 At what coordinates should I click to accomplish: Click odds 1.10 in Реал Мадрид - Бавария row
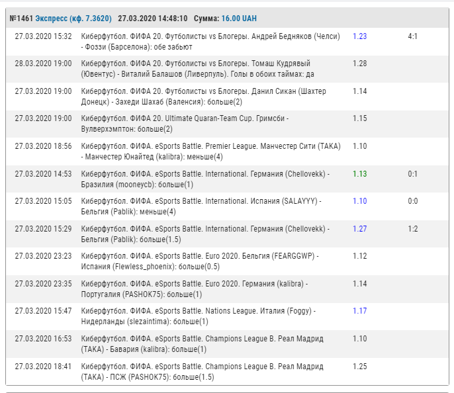[x=359, y=339]
